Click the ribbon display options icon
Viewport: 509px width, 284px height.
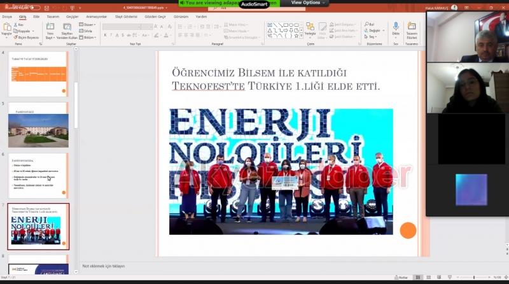(466, 8)
